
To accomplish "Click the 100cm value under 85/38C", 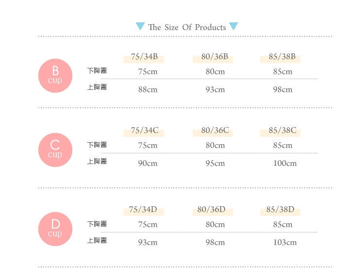I will pos(285,163).
